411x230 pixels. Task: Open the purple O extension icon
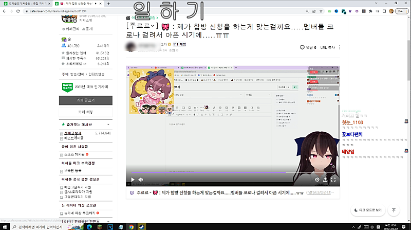tap(357, 11)
